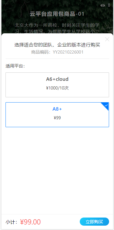
Task: Select the A8+ platform option
Action: pos(57,115)
